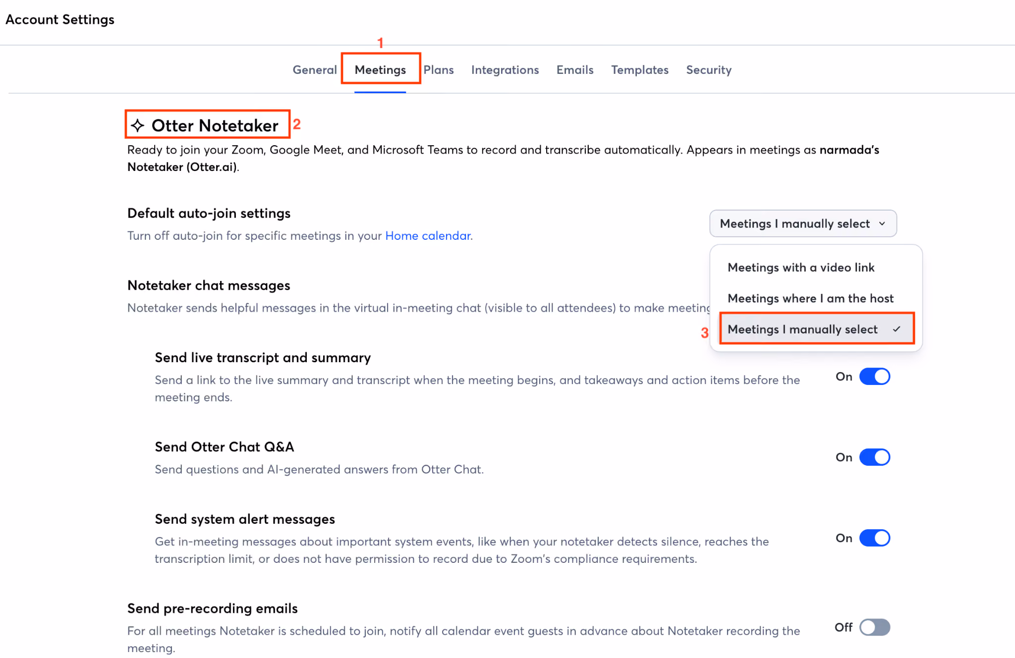Screen dimensions: 1015x658
Task: Collapse the auto-join settings dropdown
Action: pos(803,223)
